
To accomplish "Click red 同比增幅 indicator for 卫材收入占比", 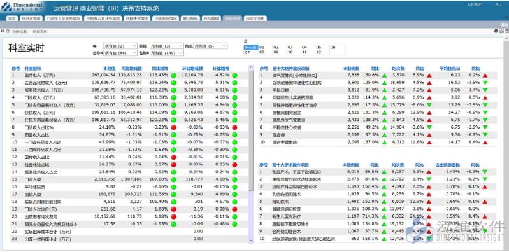I will tap(174, 157).
